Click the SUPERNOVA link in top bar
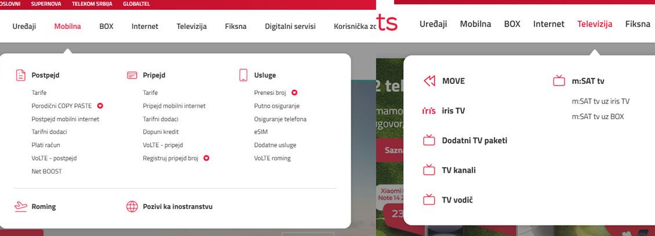The image size is (655, 236). pos(46,3)
